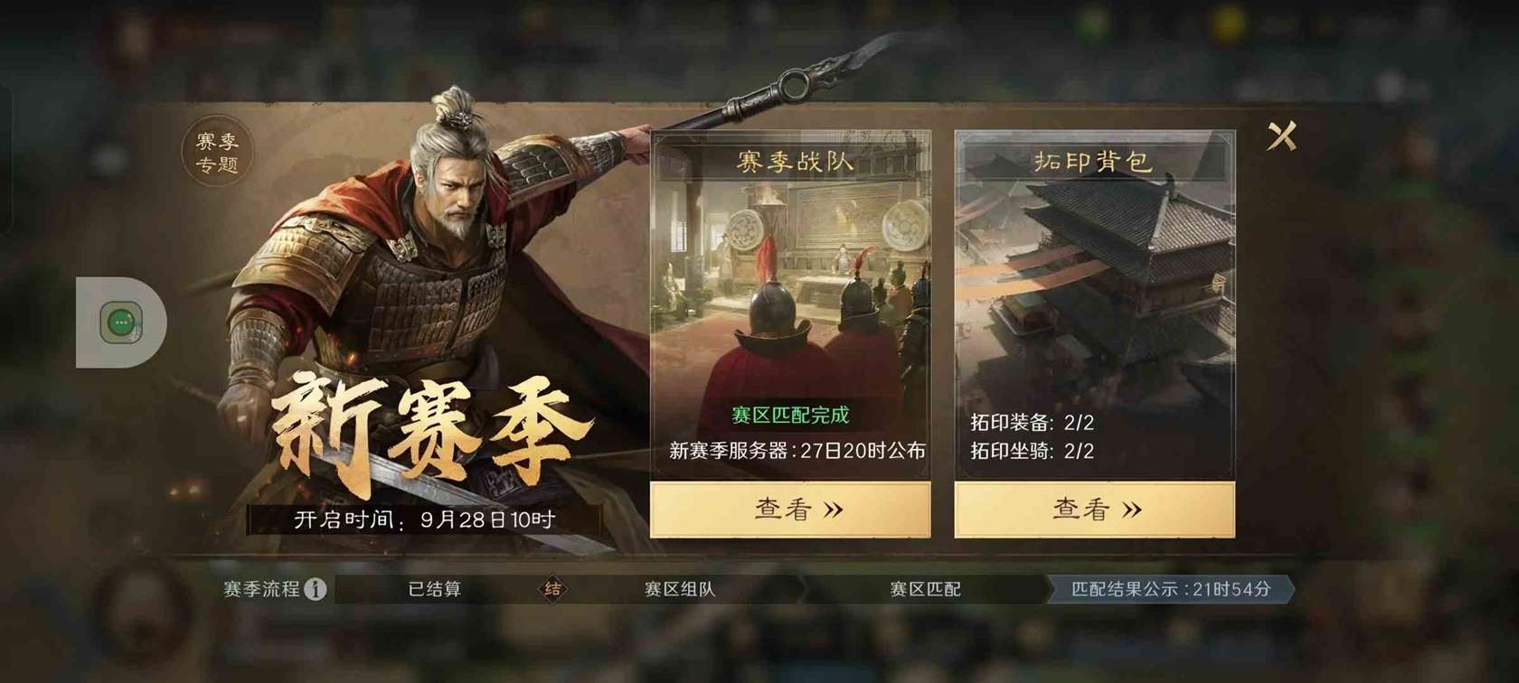Click the 开启时间 9月28日10时 banner
The image size is (1519, 683).
[x=424, y=519]
